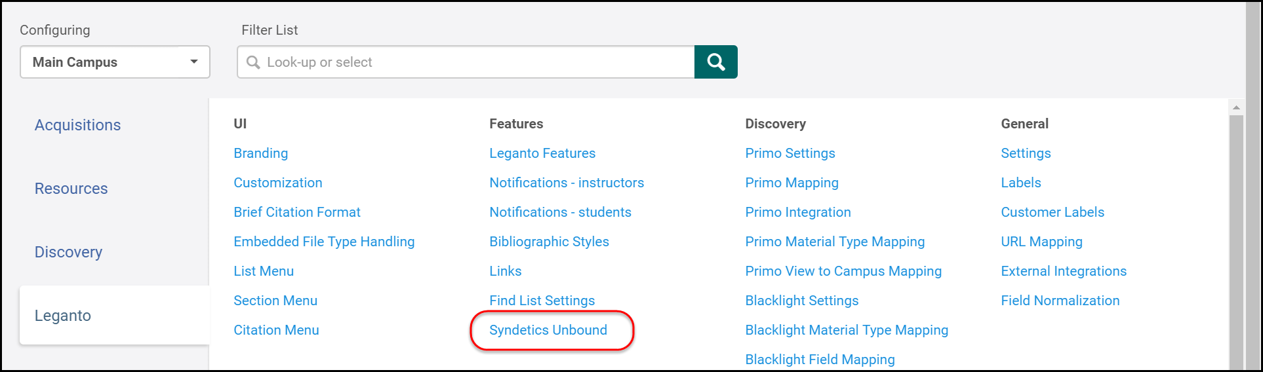Click the Bibliographic Styles link
Screen dimensions: 1263x372
click(549, 242)
